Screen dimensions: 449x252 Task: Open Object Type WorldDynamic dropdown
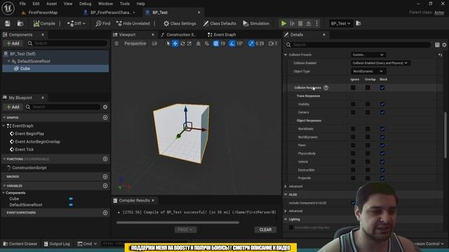[368, 71]
